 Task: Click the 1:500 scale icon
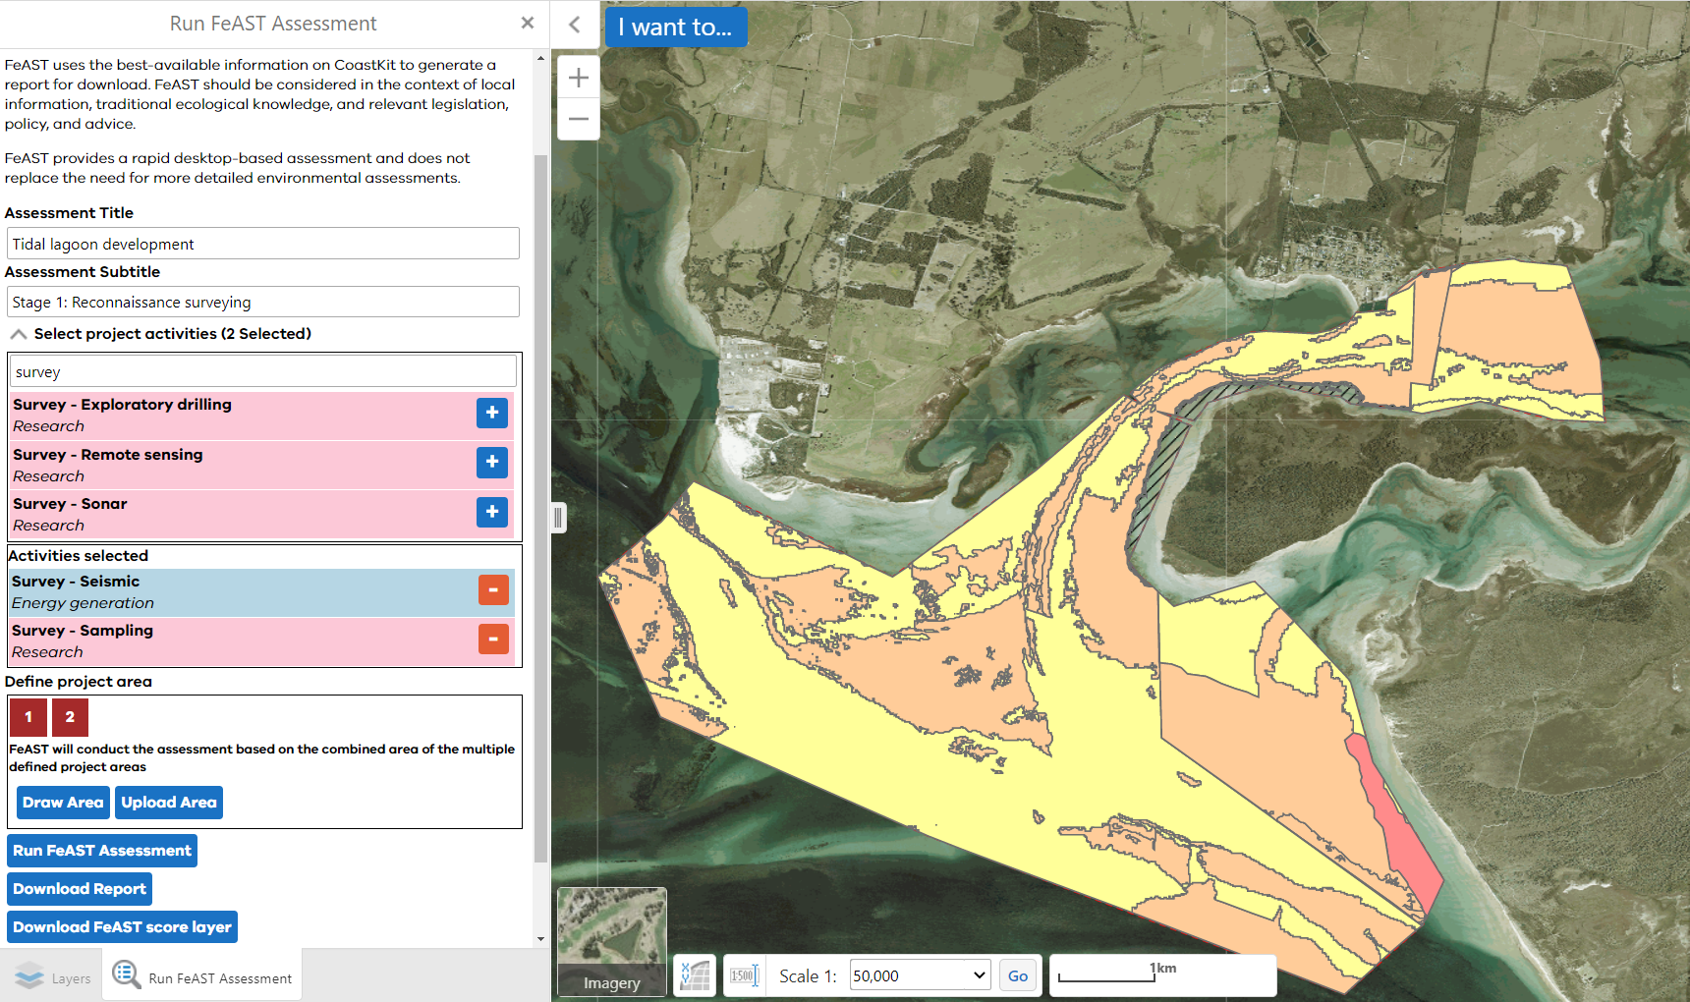click(x=744, y=975)
